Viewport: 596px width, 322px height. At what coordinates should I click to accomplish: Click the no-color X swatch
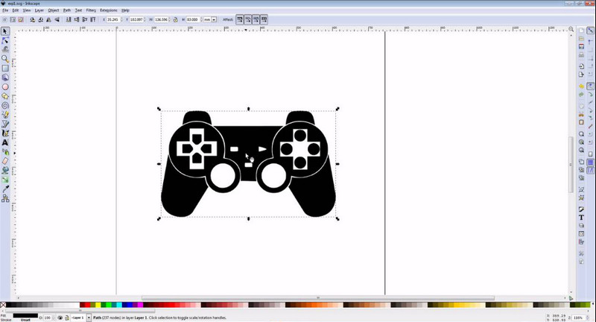(3, 305)
